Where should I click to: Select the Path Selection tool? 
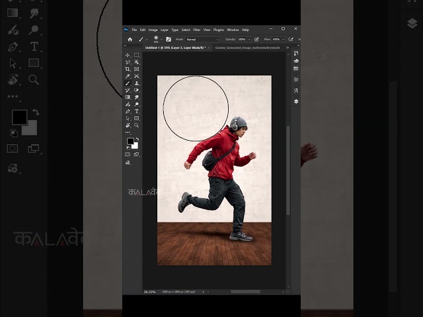coord(128,118)
